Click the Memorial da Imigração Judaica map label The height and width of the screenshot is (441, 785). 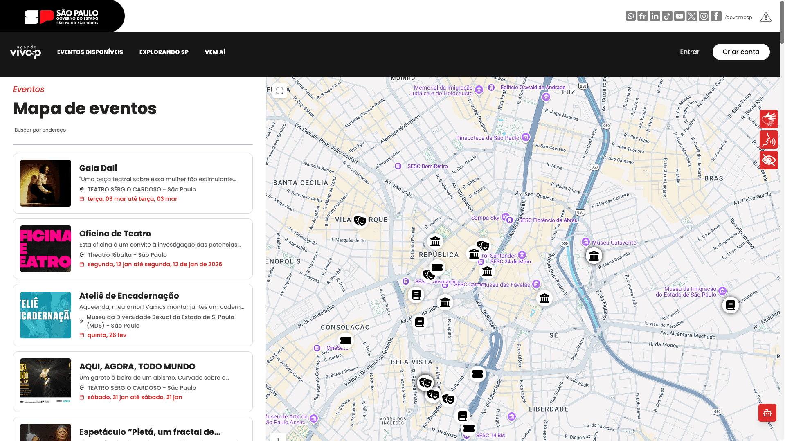coord(441,90)
